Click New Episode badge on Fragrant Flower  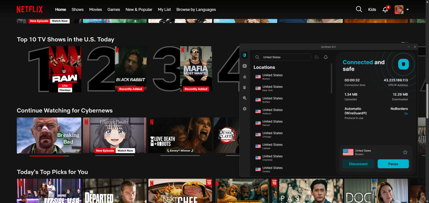click(x=105, y=151)
